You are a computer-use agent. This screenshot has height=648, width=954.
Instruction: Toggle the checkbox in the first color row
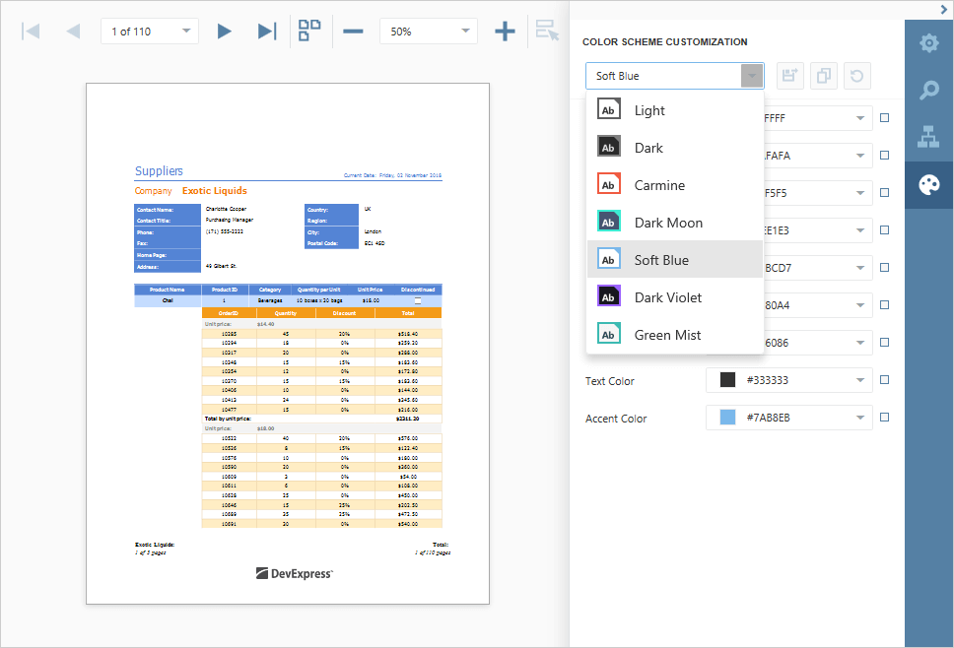[884, 118]
